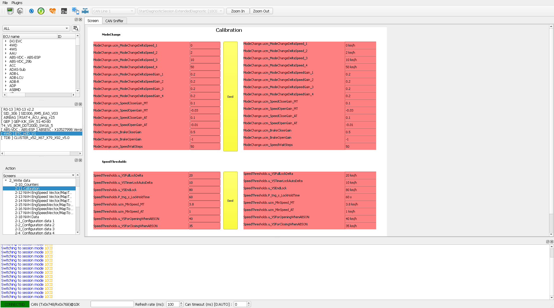Expand the 4WD ECU node
The image size is (554, 308).
(x=6, y=45)
